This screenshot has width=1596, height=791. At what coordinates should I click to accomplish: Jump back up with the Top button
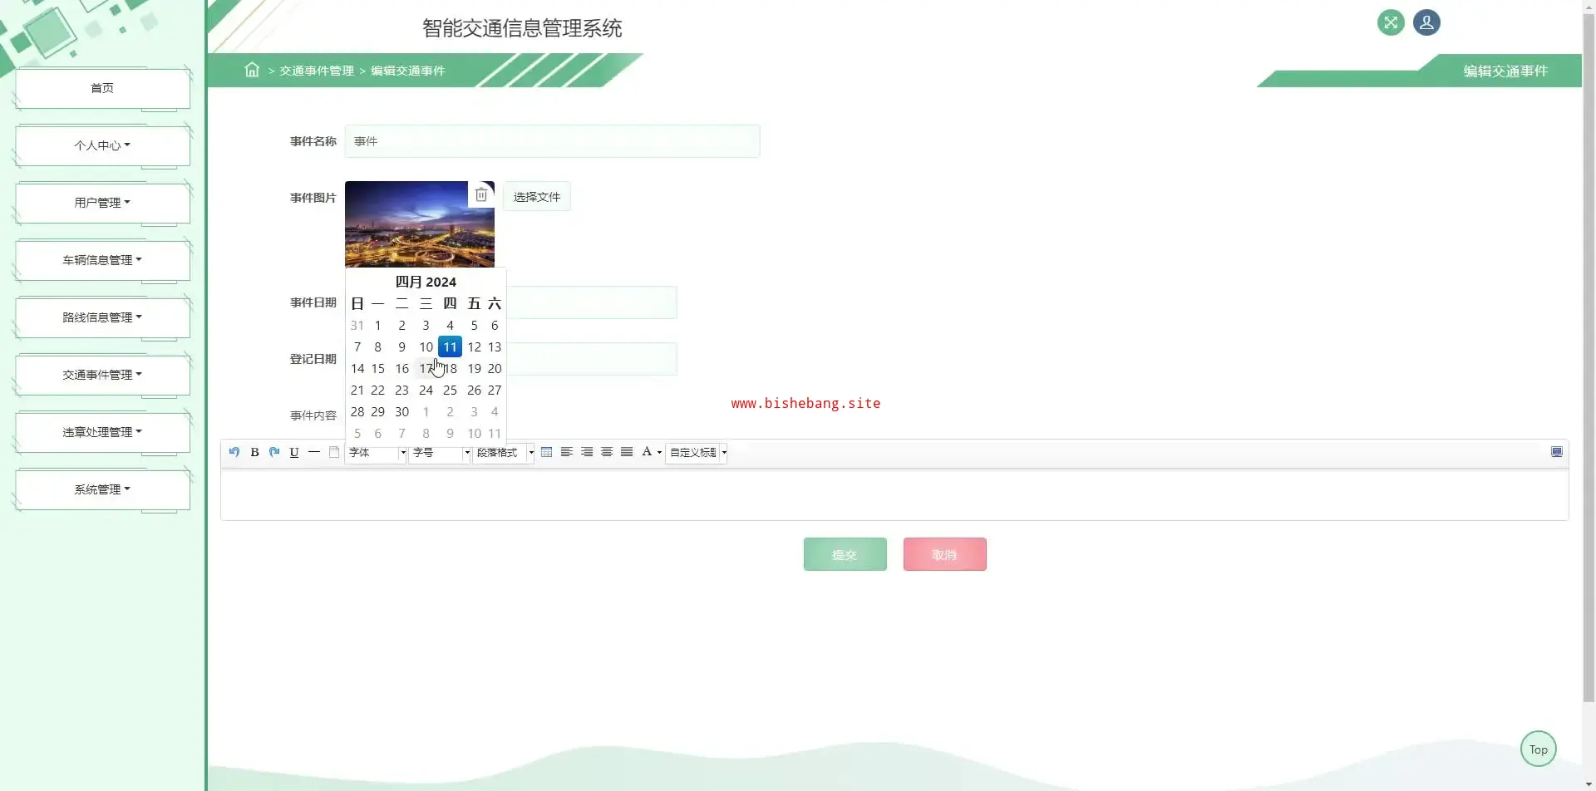1538,749
